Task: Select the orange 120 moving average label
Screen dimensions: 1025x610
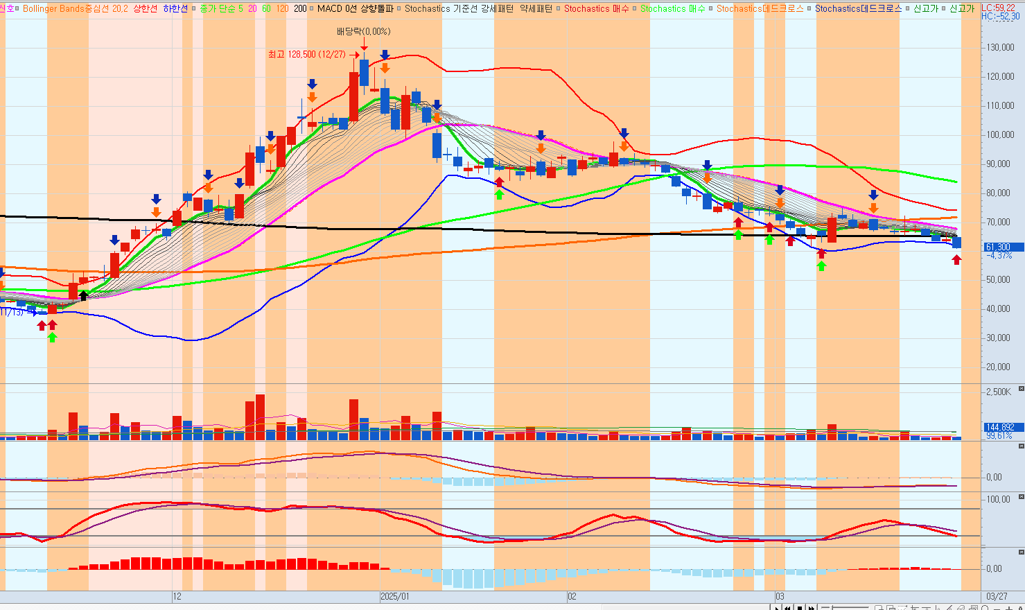Action: click(282, 9)
